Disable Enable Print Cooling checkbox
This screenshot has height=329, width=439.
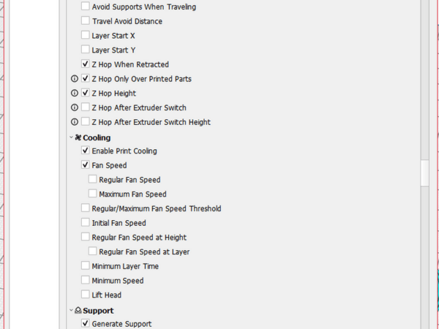click(86, 151)
